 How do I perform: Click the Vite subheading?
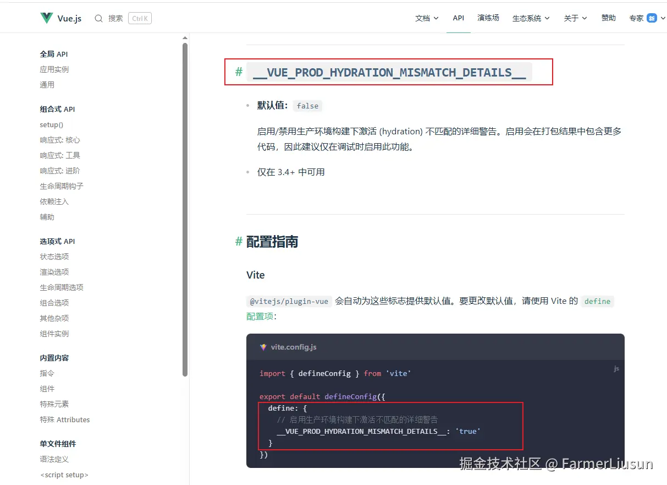(256, 275)
